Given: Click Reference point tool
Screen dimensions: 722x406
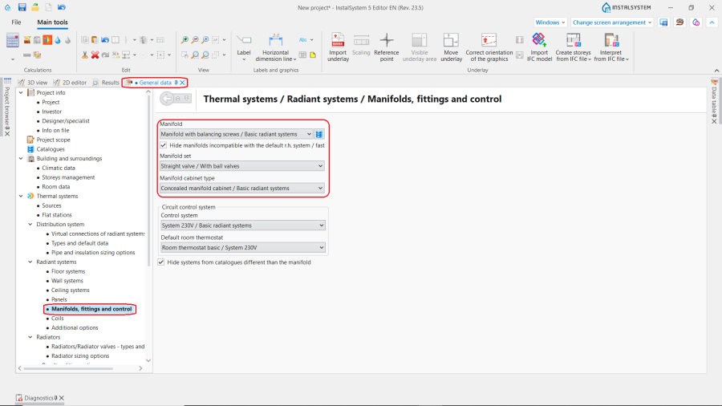Looking at the screenshot, I should click(387, 47).
